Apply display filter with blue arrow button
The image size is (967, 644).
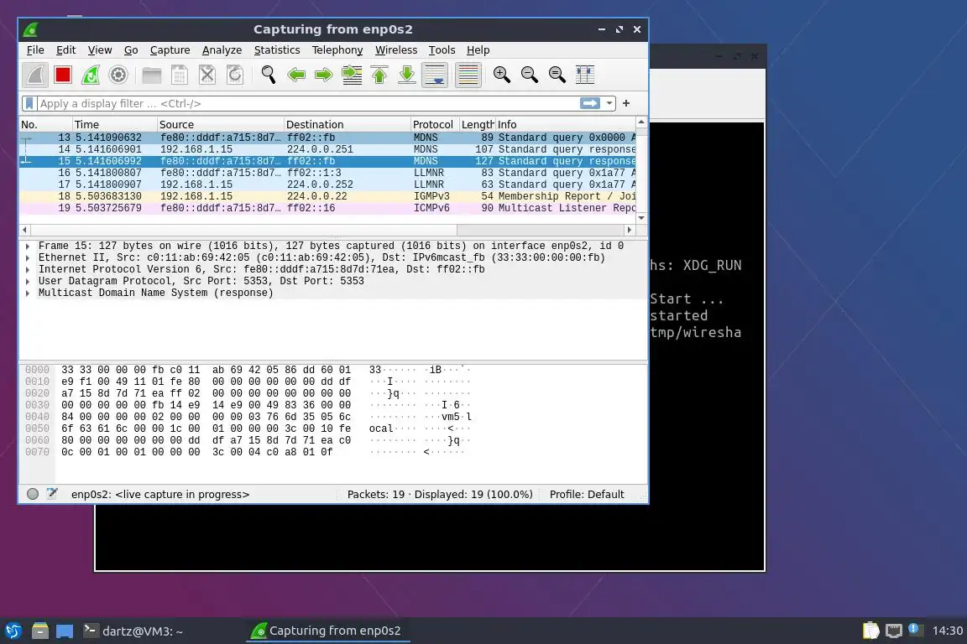pyautogui.click(x=590, y=103)
